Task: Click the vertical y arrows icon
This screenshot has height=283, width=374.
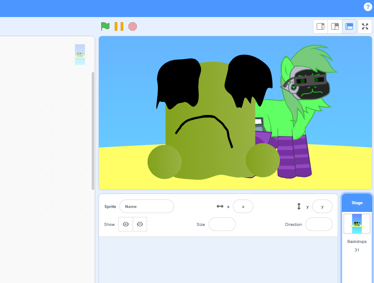Action: [299, 206]
